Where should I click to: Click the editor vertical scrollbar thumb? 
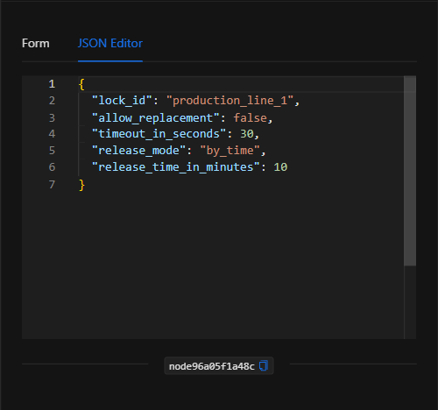tap(410, 171)
